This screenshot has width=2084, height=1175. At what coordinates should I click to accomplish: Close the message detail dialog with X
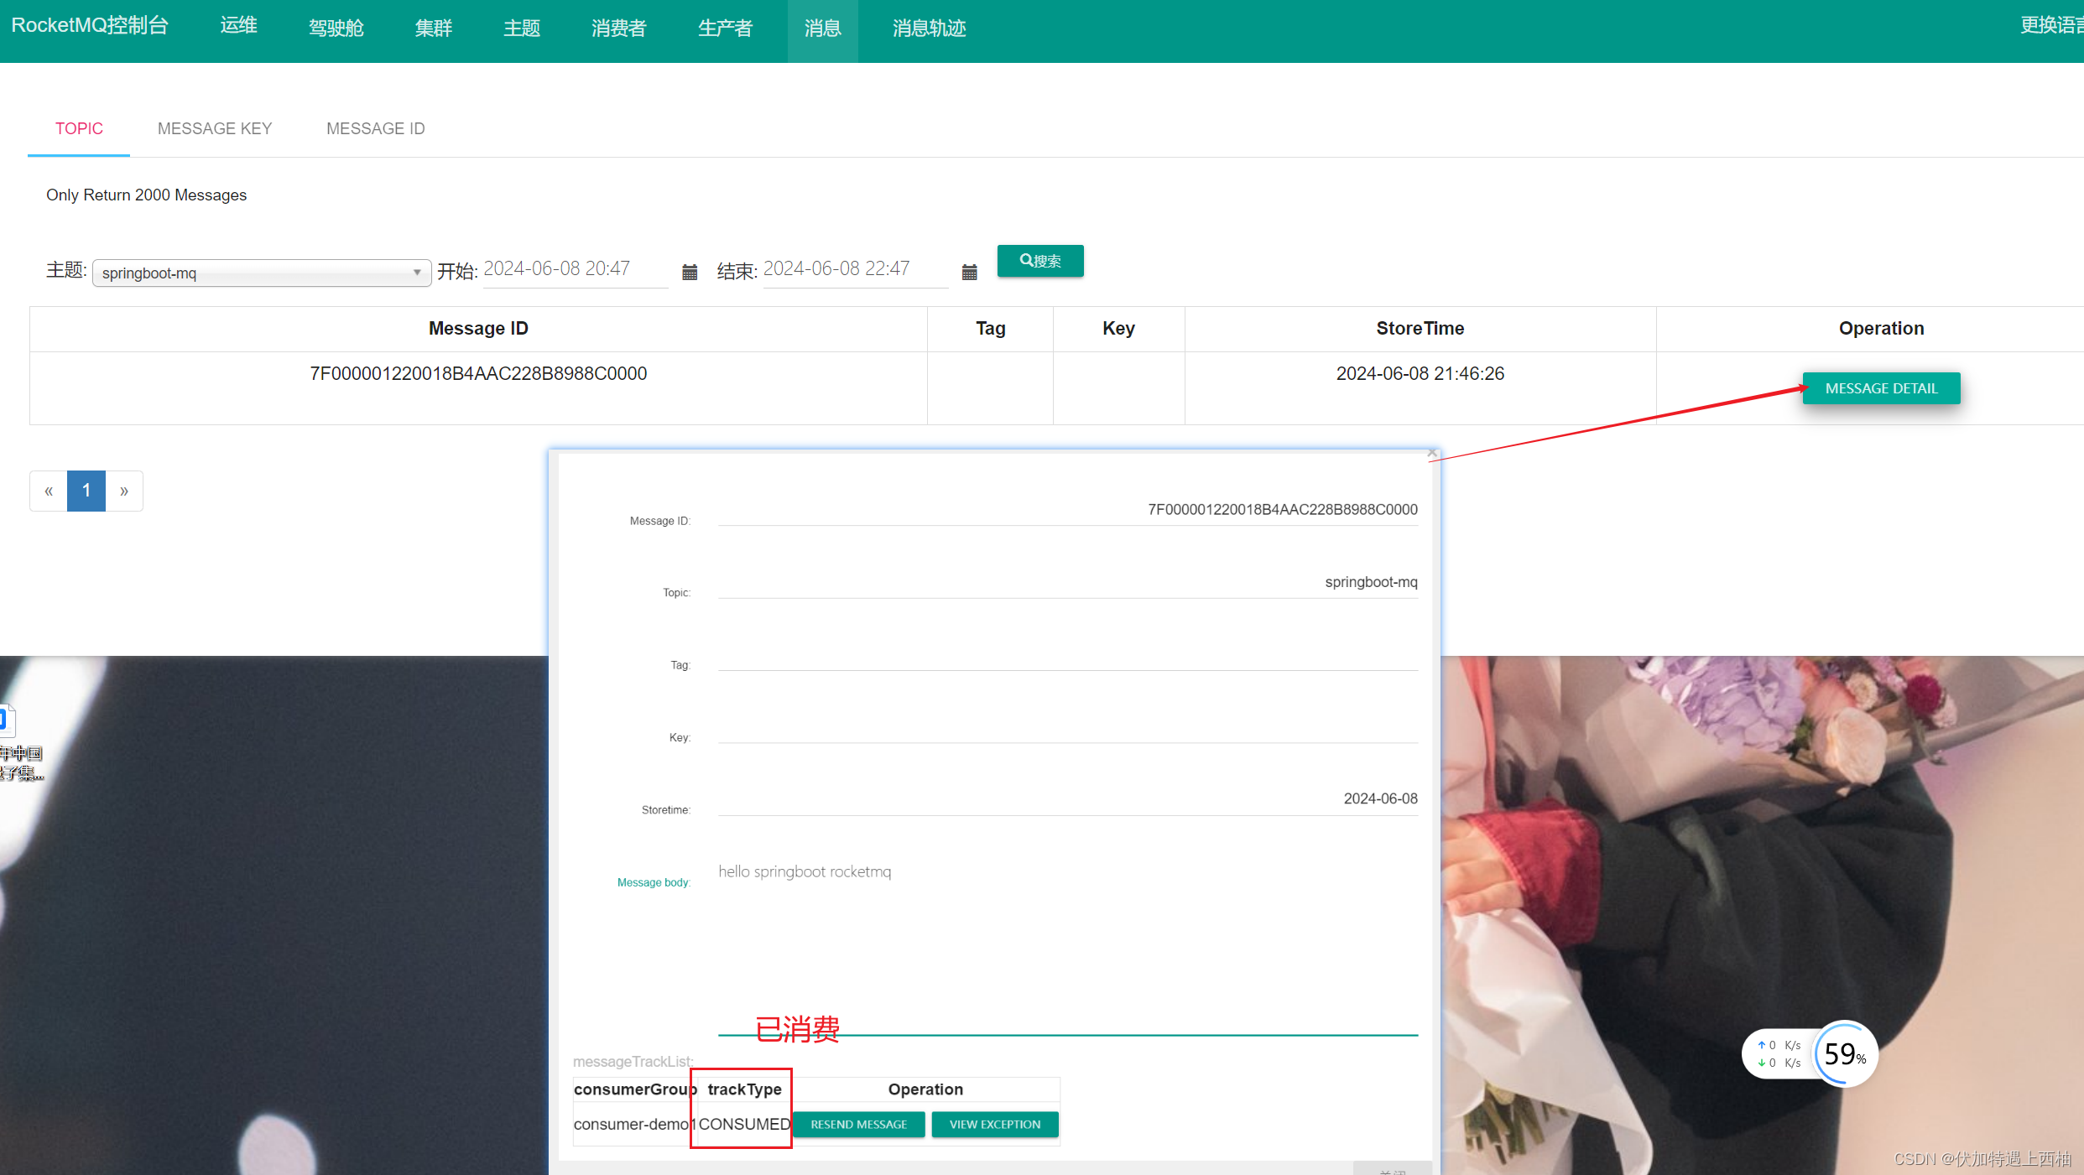[1432, 453]
